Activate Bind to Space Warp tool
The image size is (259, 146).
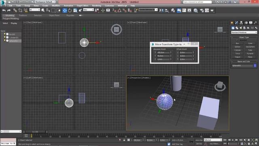pyautogui.click(x=25, y=11)
